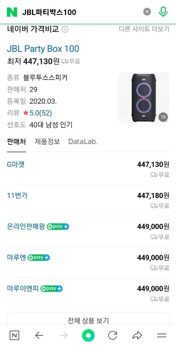This screenshot has height=346, width=176.
Task: Share this page using share arrow
Action: [x=137, y=335]
